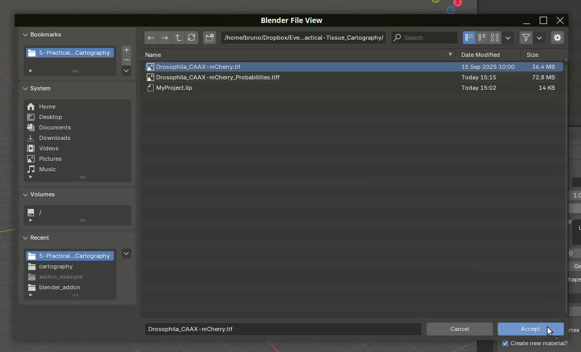Create a new directory

[x=210, y=38]
